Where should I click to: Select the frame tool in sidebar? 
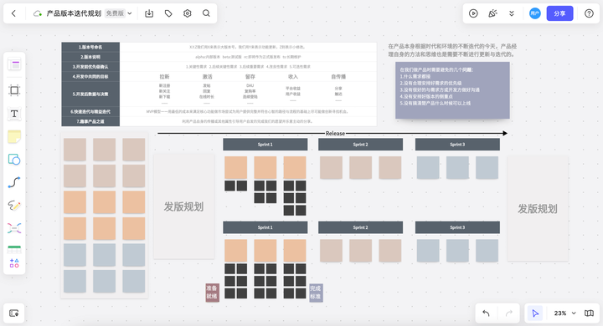[14, 90]
